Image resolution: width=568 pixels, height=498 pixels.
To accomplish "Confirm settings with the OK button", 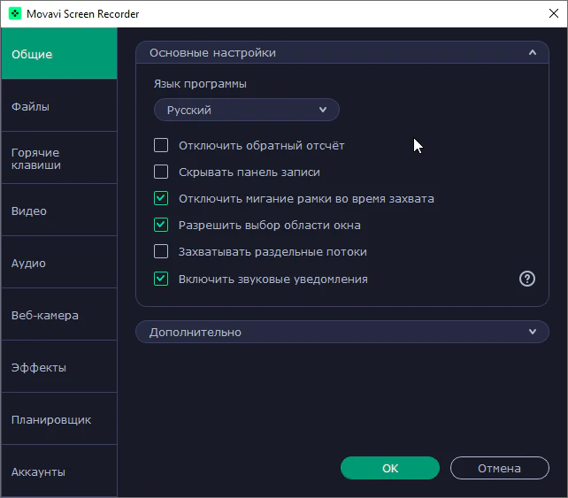I will [x=390, y=468].
